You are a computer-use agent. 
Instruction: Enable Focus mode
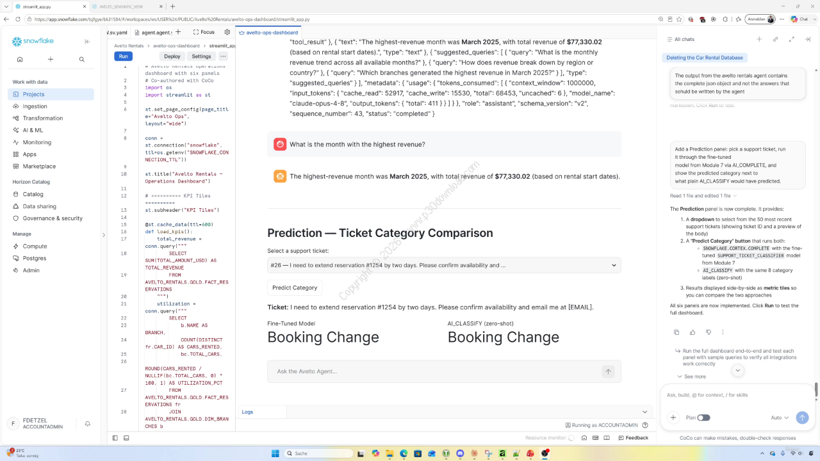[203, 32]
